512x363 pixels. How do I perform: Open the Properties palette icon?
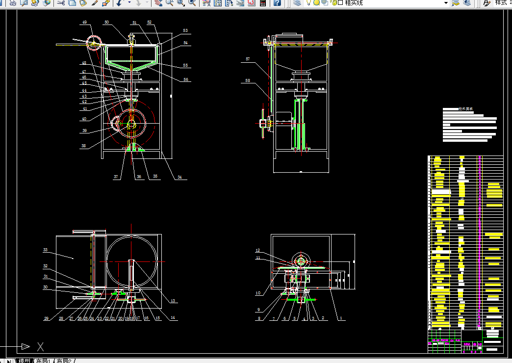(x=206, y=3)
